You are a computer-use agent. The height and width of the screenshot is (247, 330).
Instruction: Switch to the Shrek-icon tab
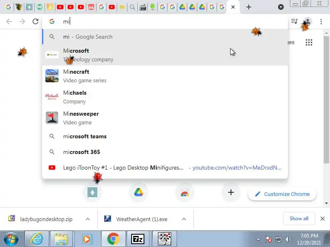click(19, 7)
